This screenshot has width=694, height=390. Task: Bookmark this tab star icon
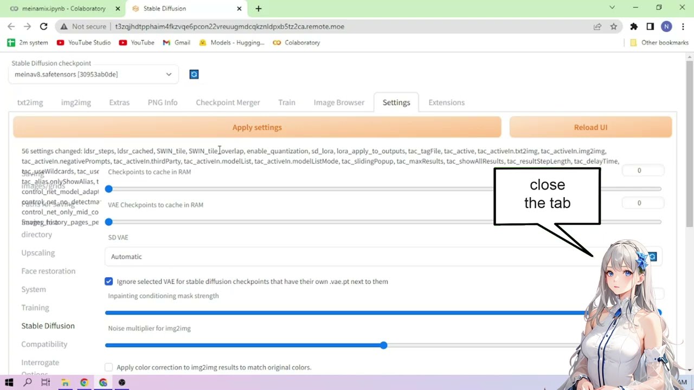coord(614,27)
